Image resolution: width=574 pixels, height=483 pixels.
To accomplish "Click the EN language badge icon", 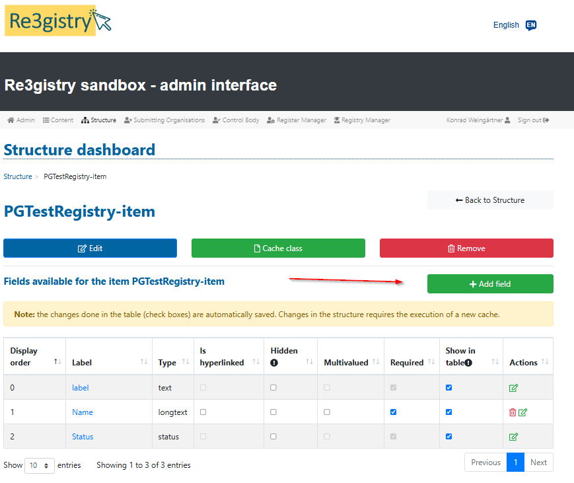I will pyautogui.click(x=531, y=25).
